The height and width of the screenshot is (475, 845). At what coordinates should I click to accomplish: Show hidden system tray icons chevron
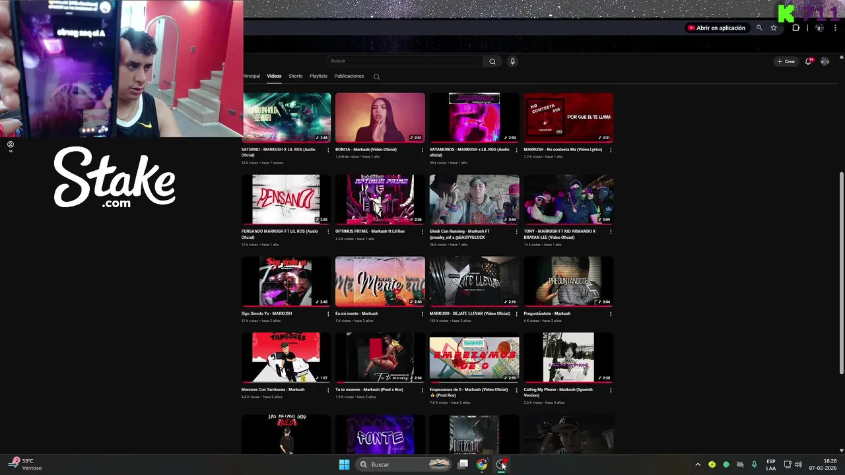[x=698, y=464]
